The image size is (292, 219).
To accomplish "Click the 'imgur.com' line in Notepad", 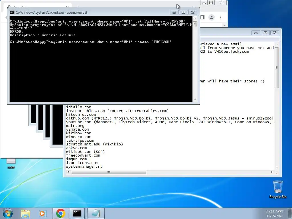I will [x=76, y=159].
